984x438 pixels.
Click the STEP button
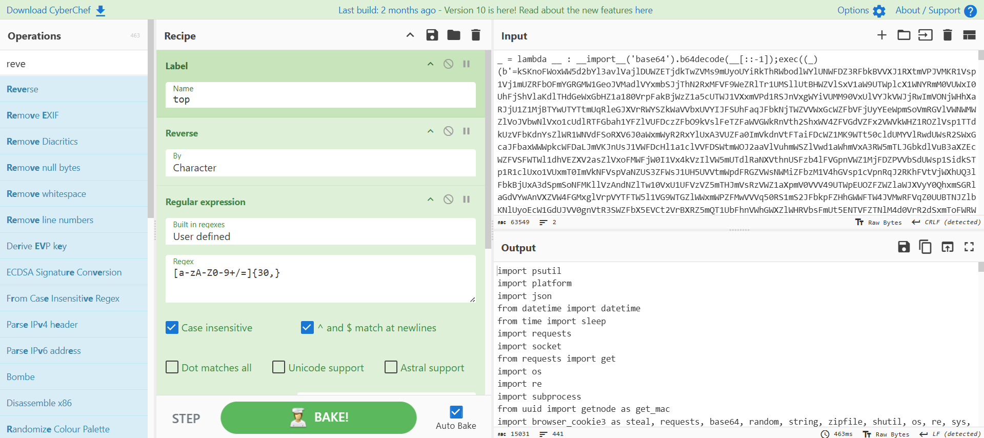coord(186,419)
